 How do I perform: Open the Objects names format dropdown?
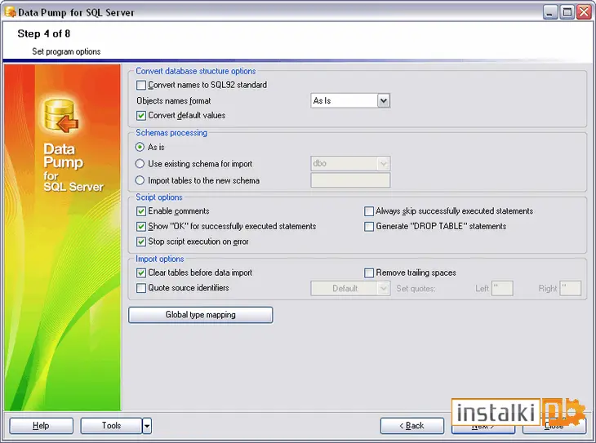[x=384, y=100]
